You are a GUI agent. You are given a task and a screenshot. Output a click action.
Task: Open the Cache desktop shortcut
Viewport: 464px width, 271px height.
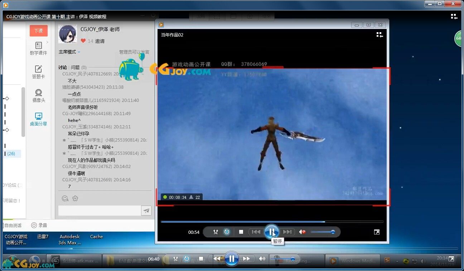[x=96, y=237]
